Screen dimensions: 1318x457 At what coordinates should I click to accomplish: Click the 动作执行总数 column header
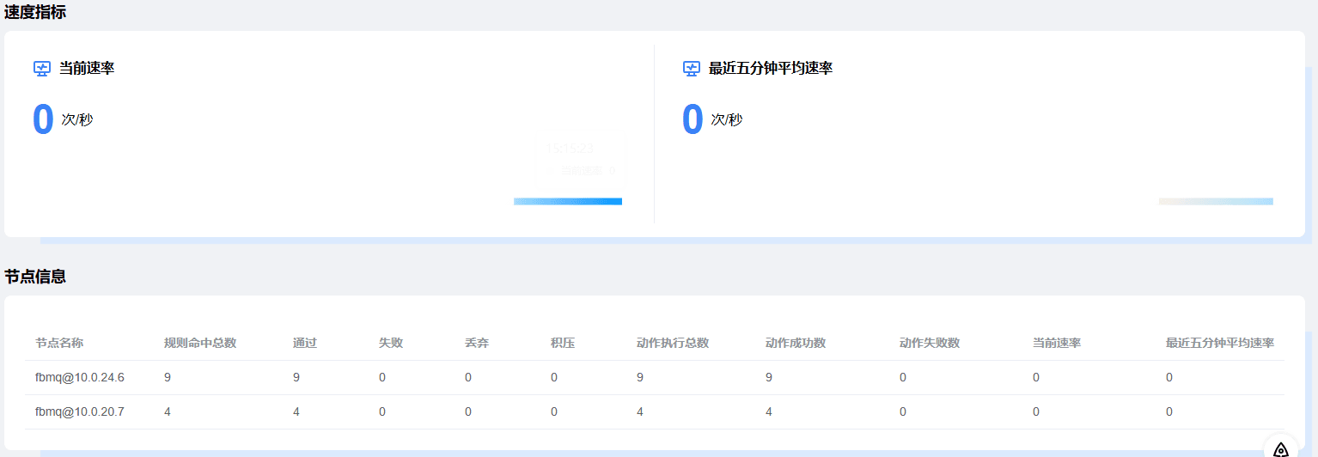(673, 343)
